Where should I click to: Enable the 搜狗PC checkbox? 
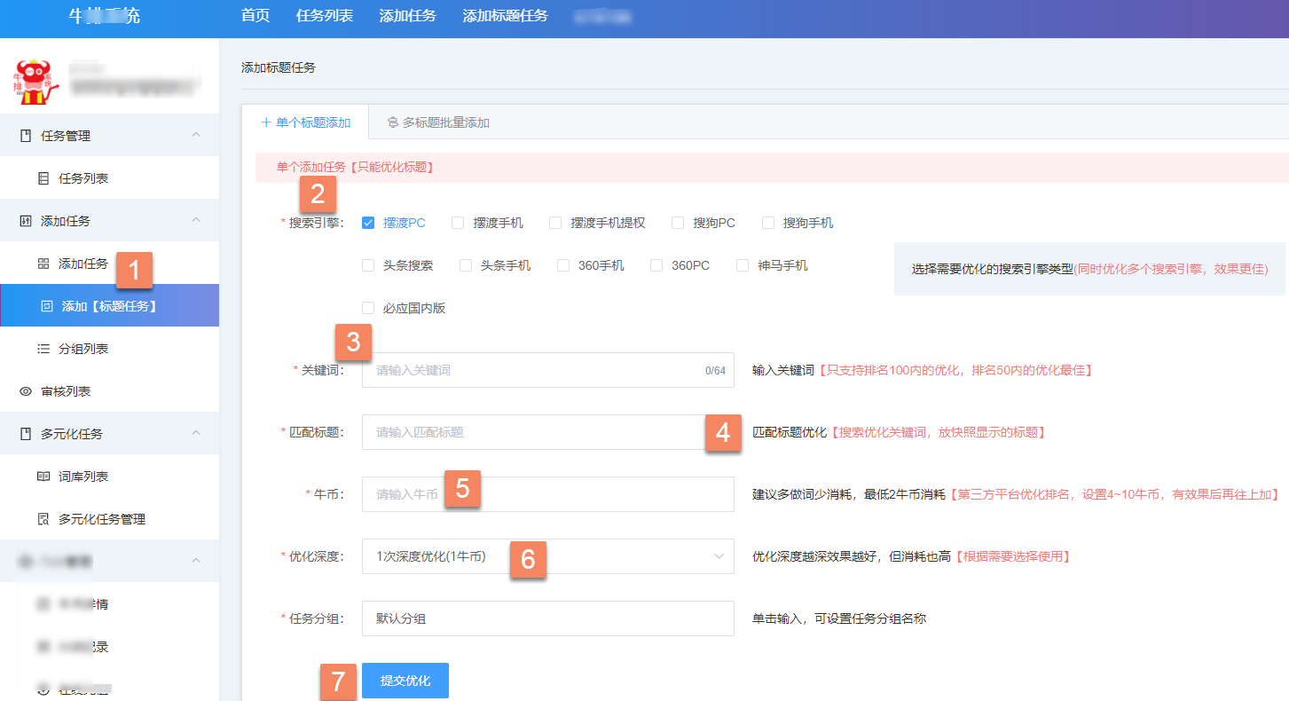[678, 223]
